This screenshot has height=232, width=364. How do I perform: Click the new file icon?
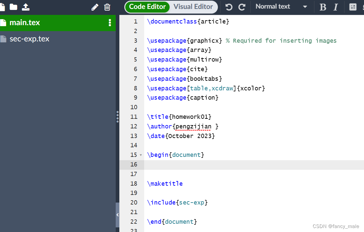2,7
